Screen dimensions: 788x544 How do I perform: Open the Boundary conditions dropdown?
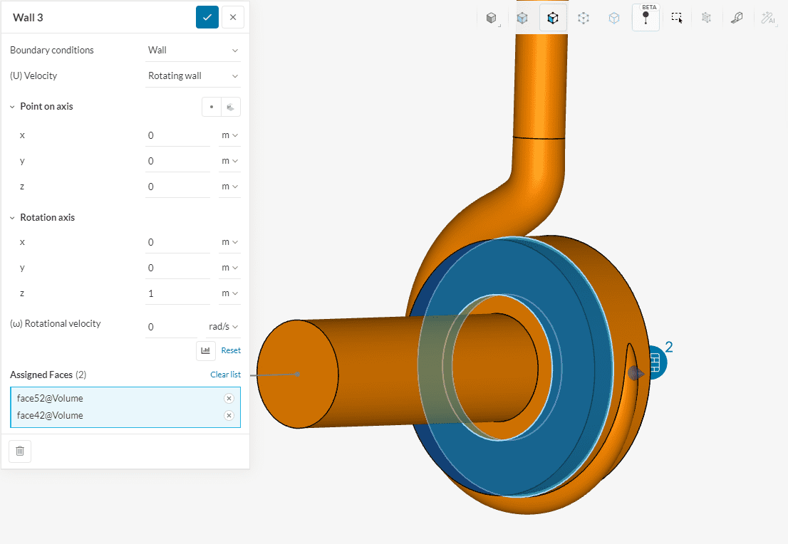pyautogui.click(x=193, y=50)
